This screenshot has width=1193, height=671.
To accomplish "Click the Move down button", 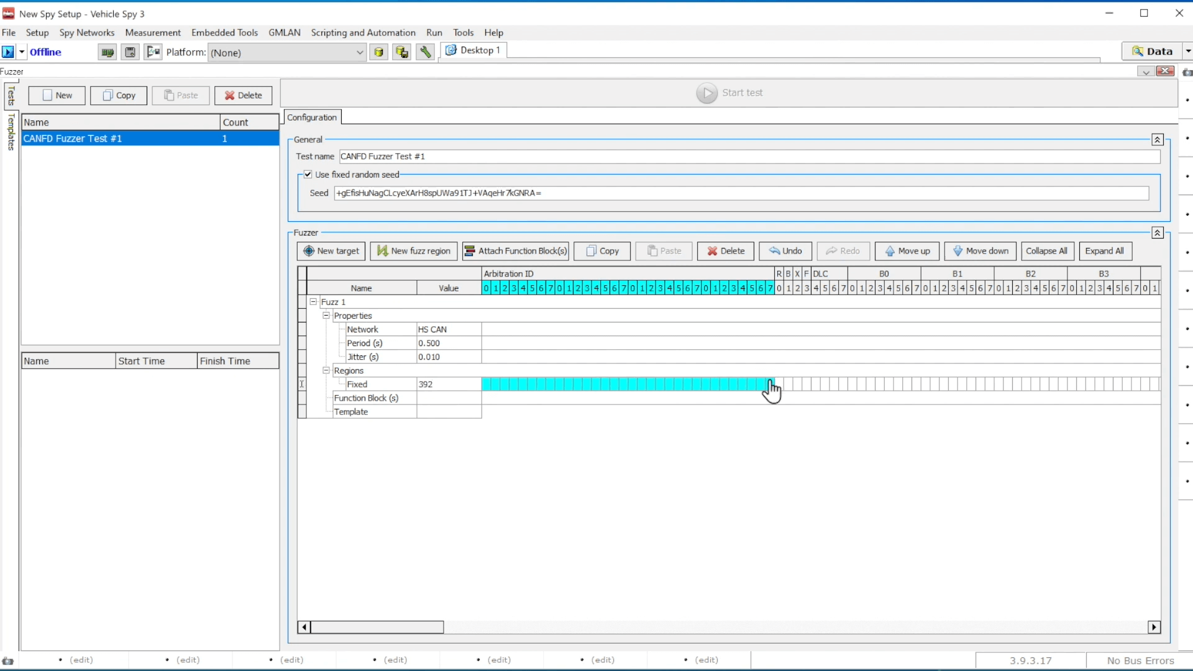I will [980, 251].
